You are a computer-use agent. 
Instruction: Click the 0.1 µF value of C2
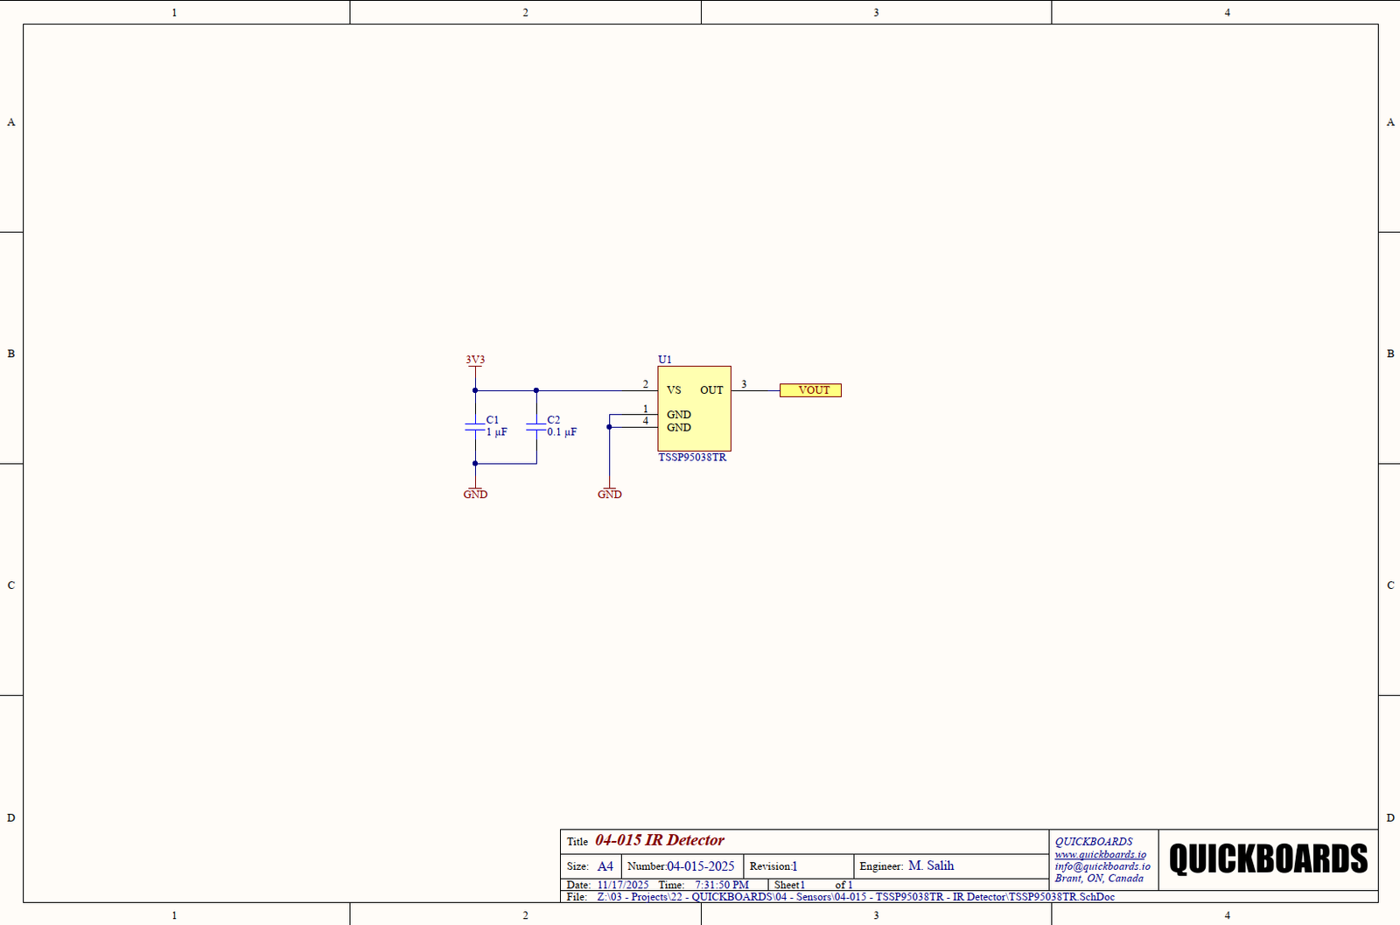[x=562, y=432]
